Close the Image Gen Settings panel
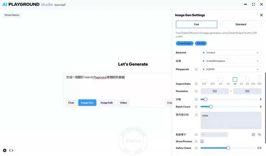The image size is (266, 156). click(261, 15)
